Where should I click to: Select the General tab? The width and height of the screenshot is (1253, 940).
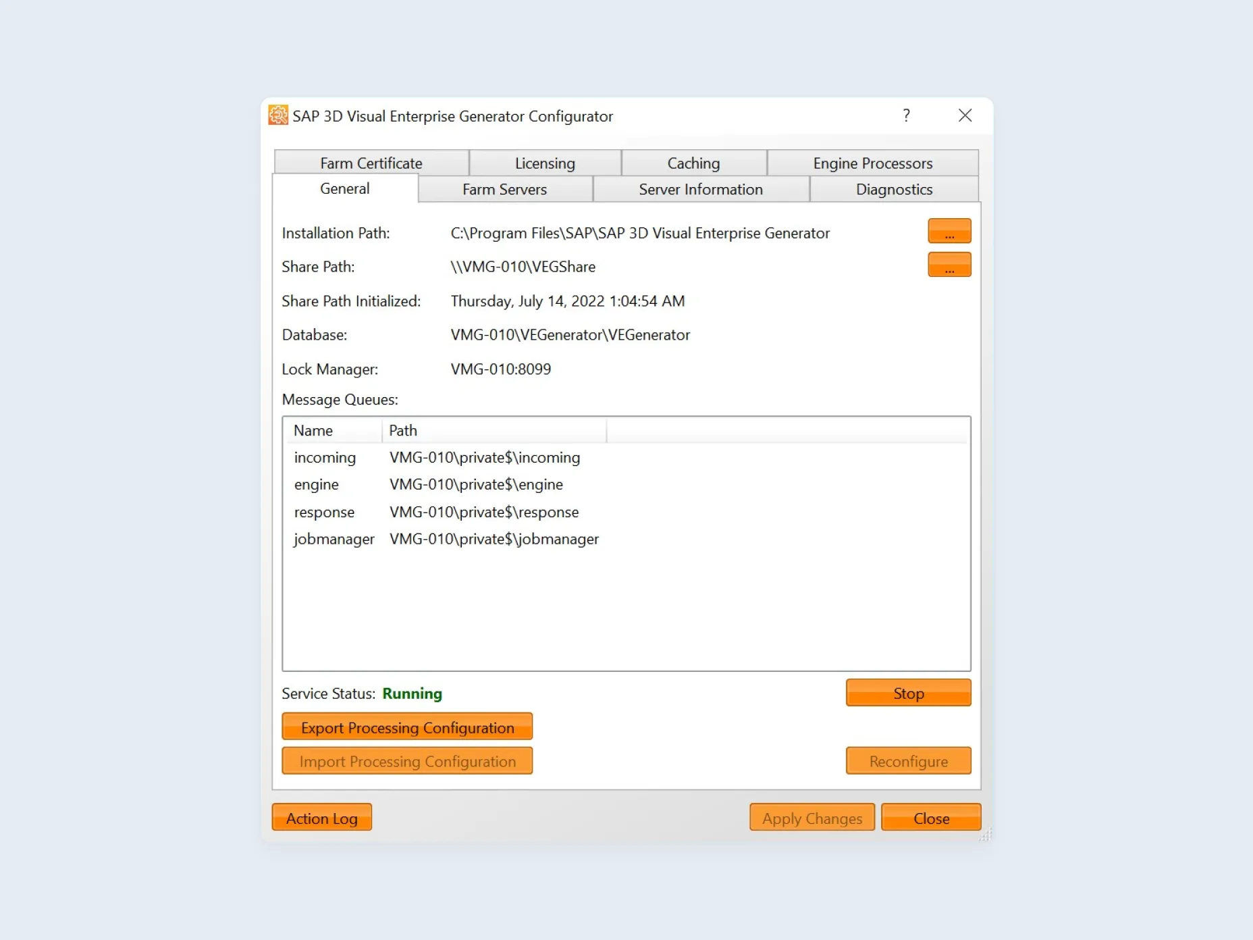pos(345,188)
